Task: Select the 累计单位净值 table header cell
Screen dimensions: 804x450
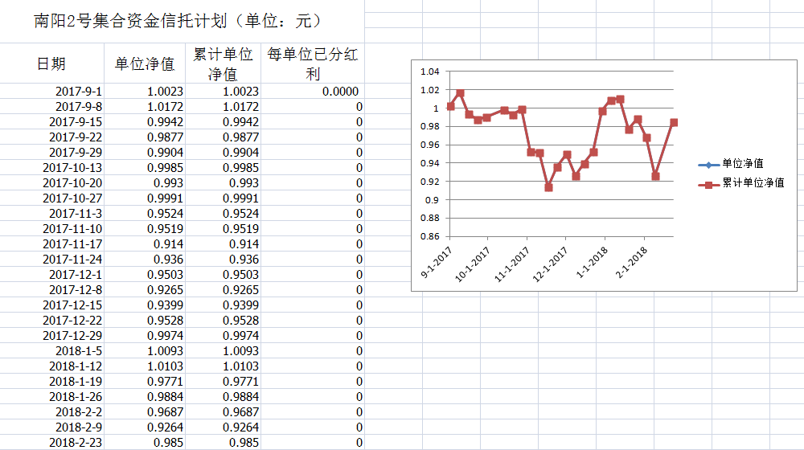Action: pyautogui.click(x=223, y=64)
